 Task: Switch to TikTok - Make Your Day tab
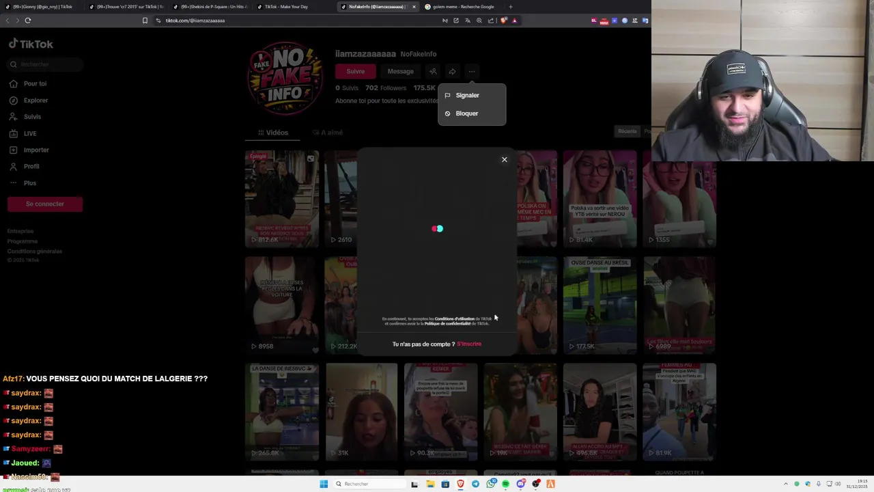click(x=294, y=7)
